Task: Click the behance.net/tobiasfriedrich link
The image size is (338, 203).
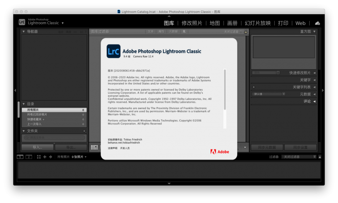Action: 124,143
